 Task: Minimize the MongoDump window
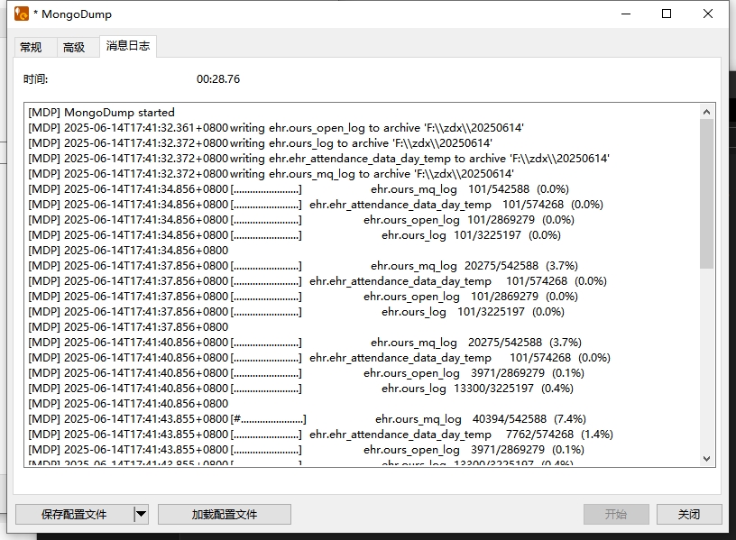click(626, 14)
